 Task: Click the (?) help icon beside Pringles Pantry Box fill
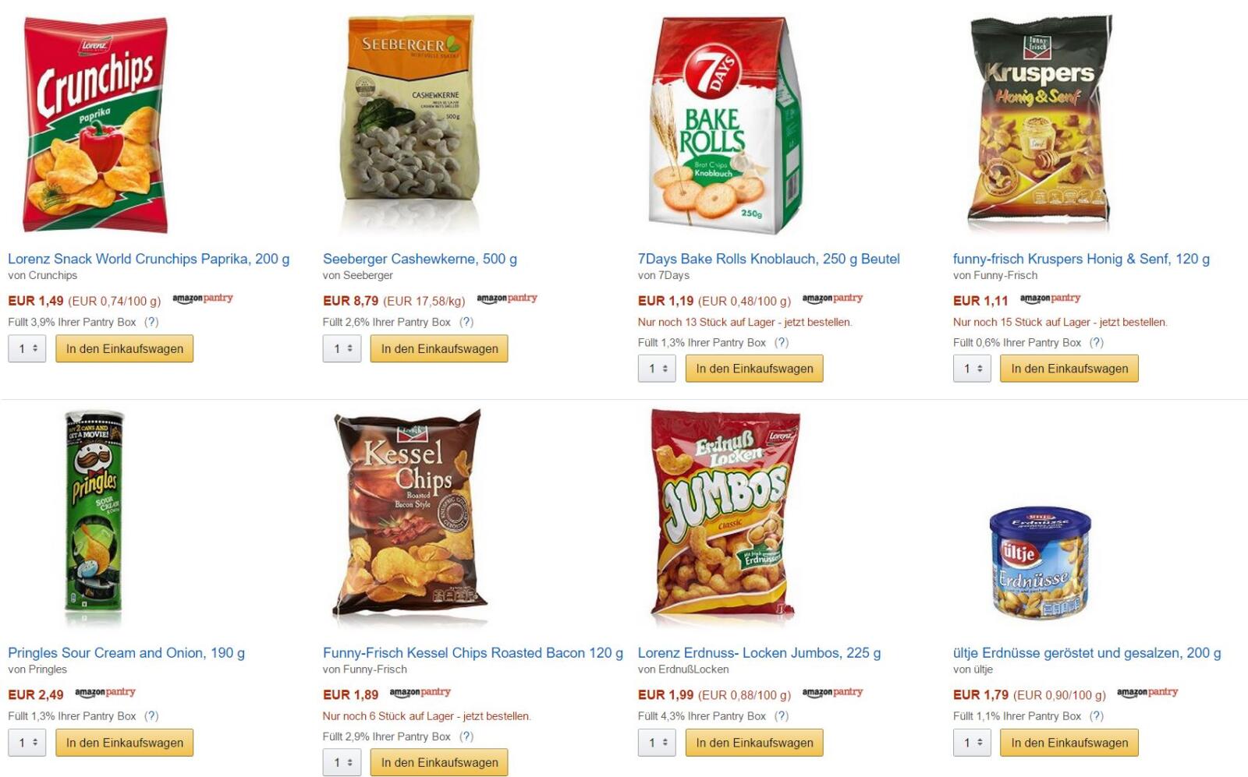[151, 715]
